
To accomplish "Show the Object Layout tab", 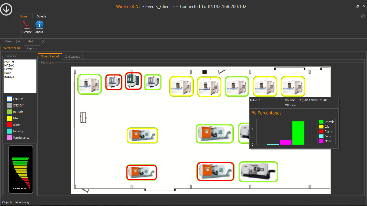I will pos(50,56).
